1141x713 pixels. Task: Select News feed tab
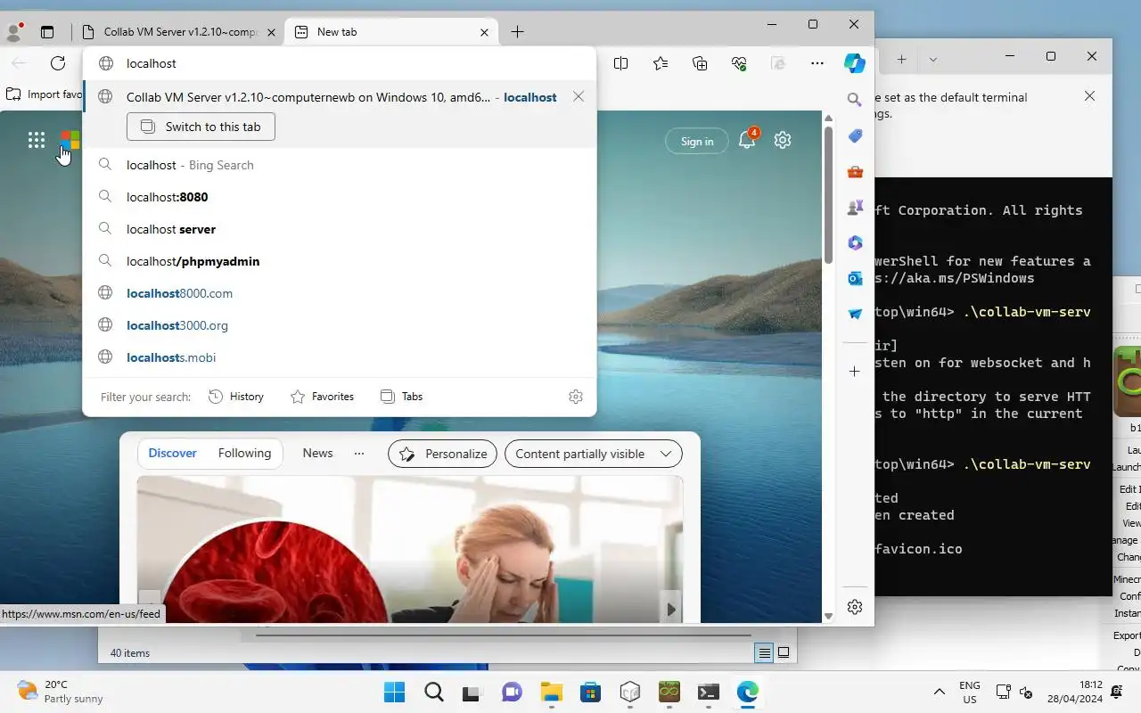pos(317,454)
